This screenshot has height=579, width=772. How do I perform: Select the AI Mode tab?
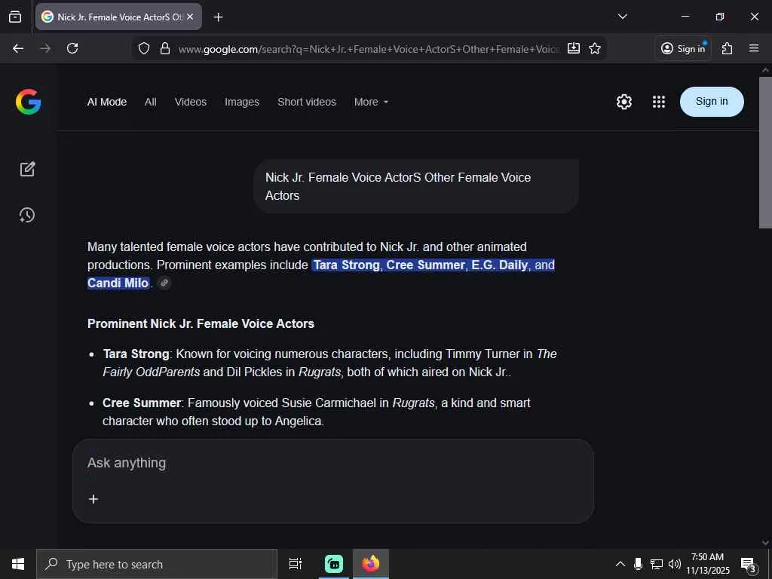click(107, 102)
